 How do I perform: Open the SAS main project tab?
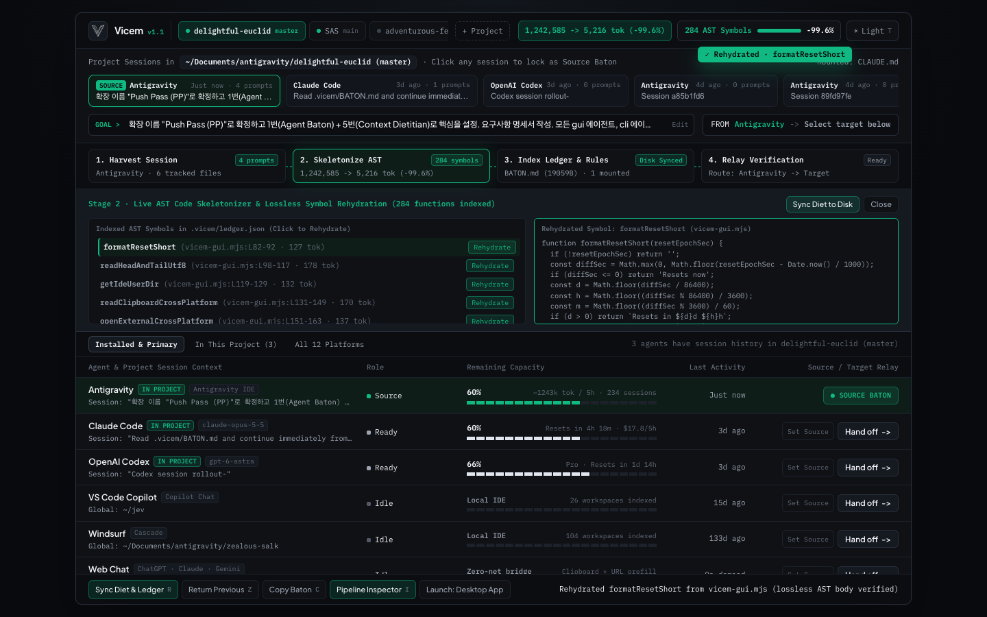(337, 31)
